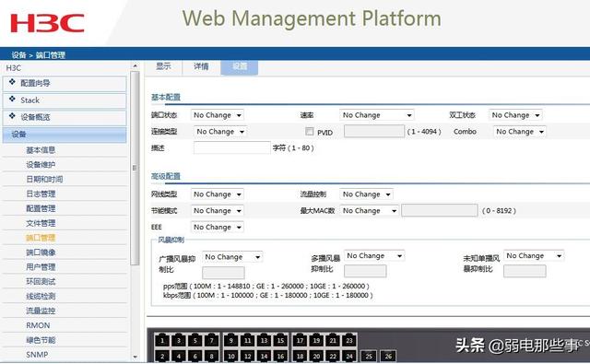Screen dimensions: 590x364
Task: Select port 16 icon on switch panel
Action: [280, 356]
